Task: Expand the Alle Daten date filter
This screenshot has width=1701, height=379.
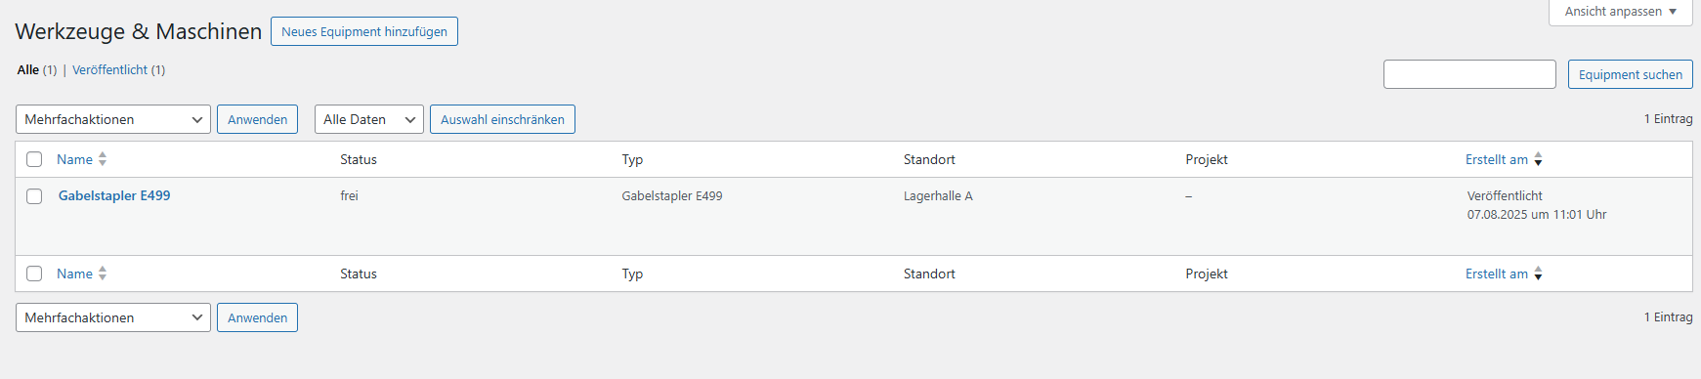Action: click(369, 119)
